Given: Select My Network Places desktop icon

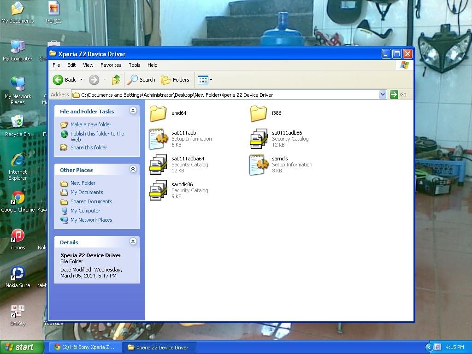Looking at the screenshot, I should [18, 91].
